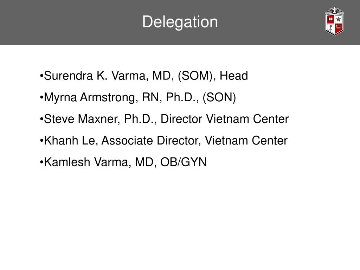Click the key quadrant of the crest
360x270 pixels.
(x=330, y=28)
